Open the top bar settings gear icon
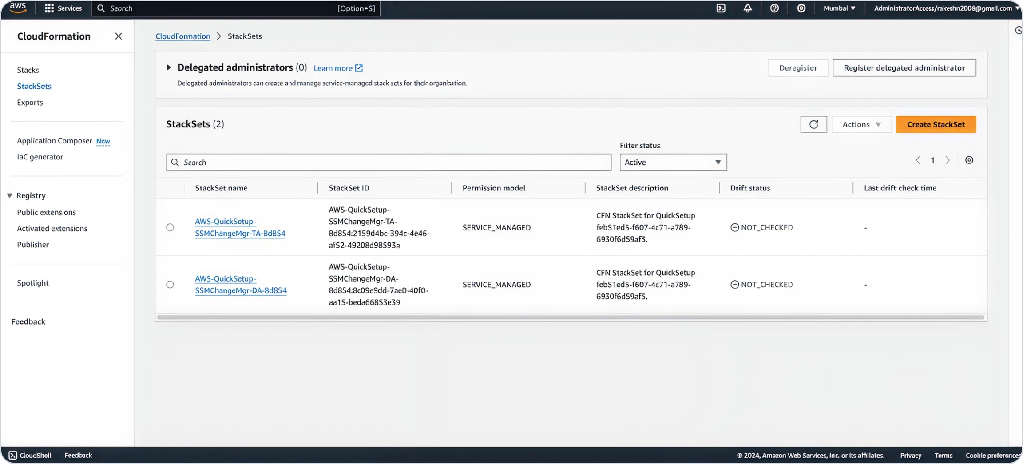Viewport: 1023px width, 464px height. click(801, 8)
